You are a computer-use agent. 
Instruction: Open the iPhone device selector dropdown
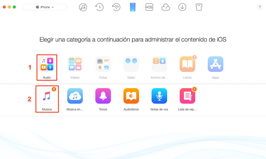pyautogui.click(x=45, y=7)
